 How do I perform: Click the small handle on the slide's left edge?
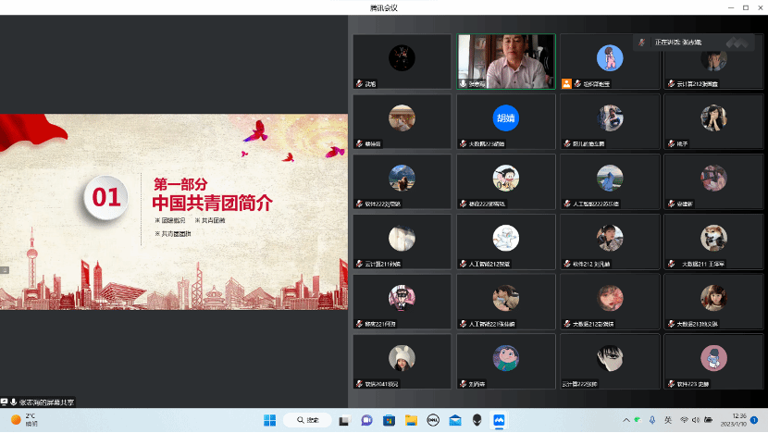(4, 270)
